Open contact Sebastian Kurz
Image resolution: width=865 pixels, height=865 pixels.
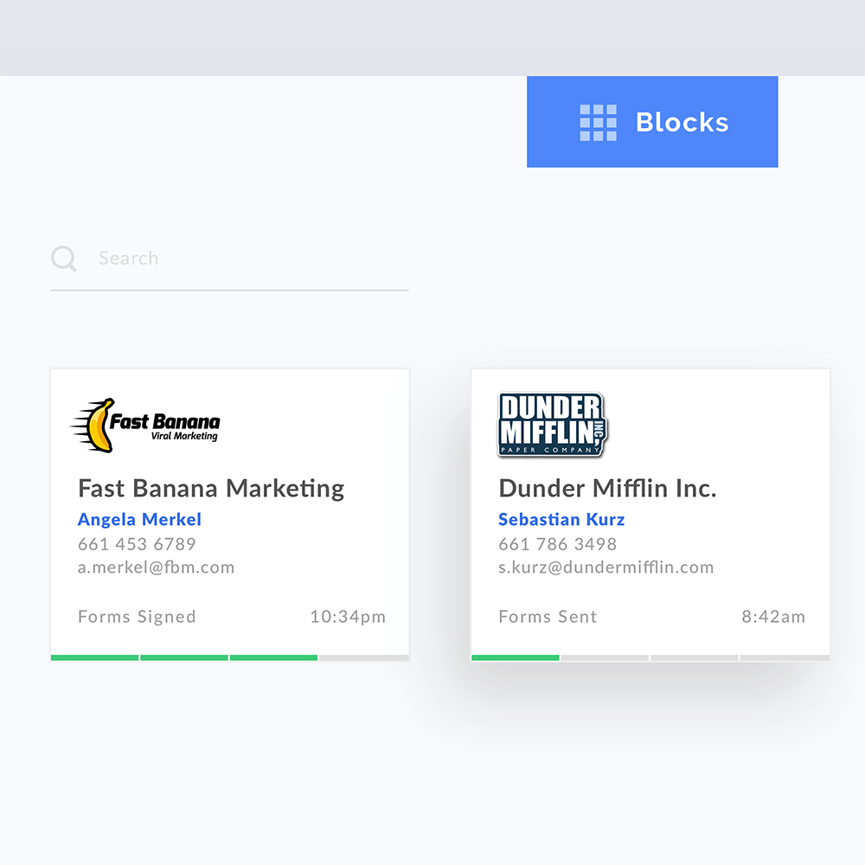[561, 520]
